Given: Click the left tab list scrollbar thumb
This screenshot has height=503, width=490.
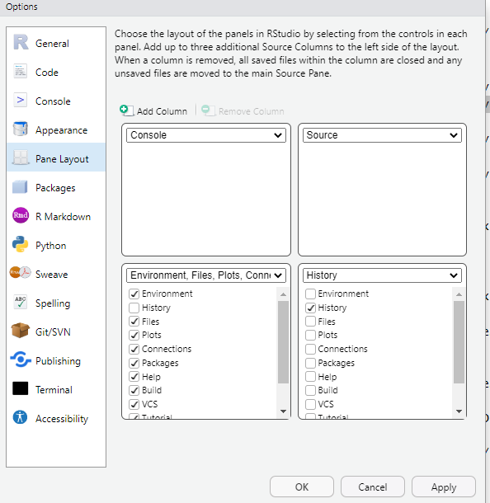Looking at the screenshot, I should [283, 342].
